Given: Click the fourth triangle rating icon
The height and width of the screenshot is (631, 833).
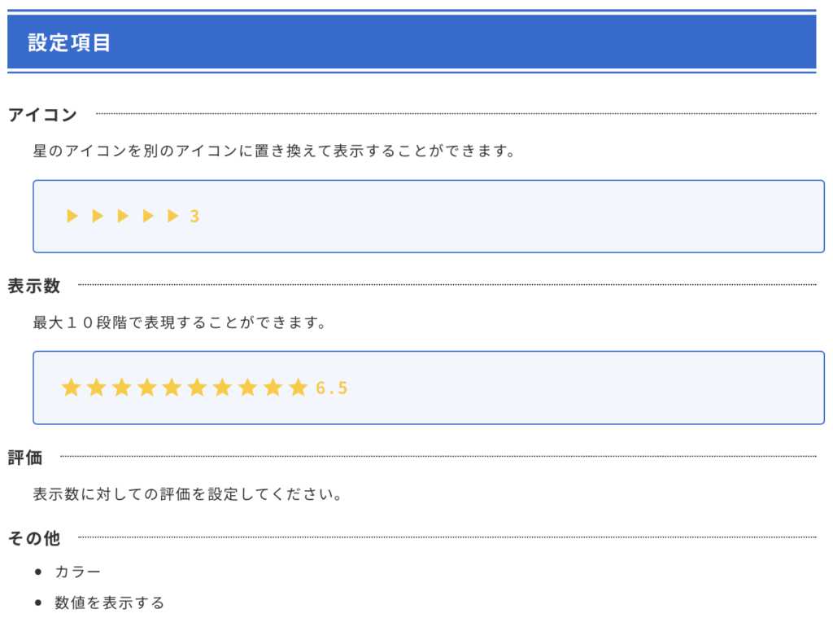Looking at the screenshot, I should 148,216.
